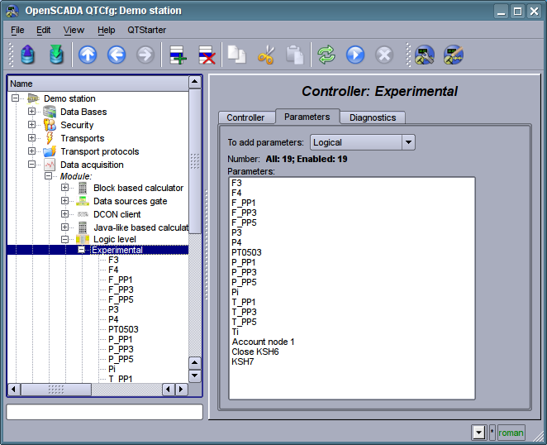Screen dimensions: 547x445
Task: Click the Demo station root icon
Action: [33, 98]
